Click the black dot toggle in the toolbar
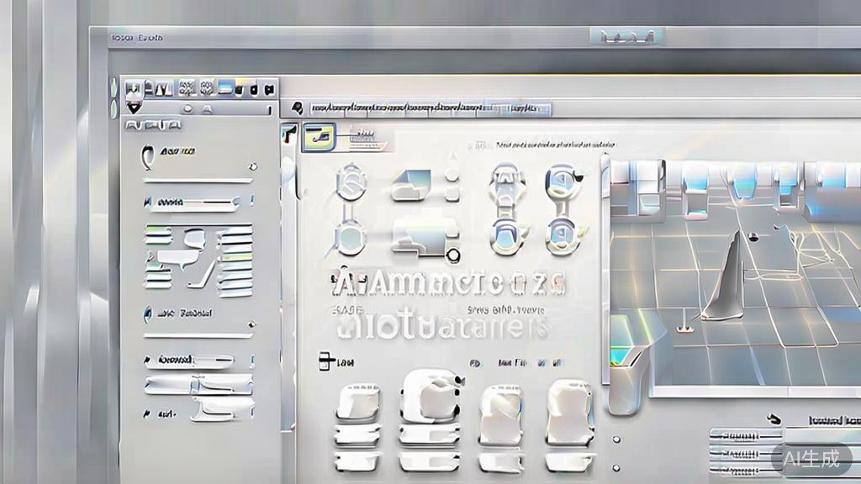Viewport: 861px width, 484px height. click(x=254, y=88)
